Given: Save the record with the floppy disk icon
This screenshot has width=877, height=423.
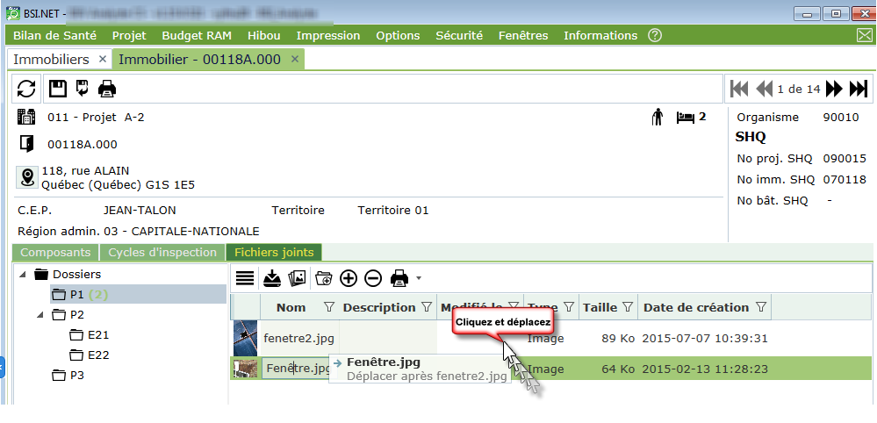Looking at the screenshot, I should click(x=57, y=89).
